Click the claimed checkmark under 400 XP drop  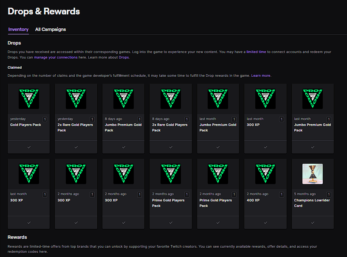point(265,222)
